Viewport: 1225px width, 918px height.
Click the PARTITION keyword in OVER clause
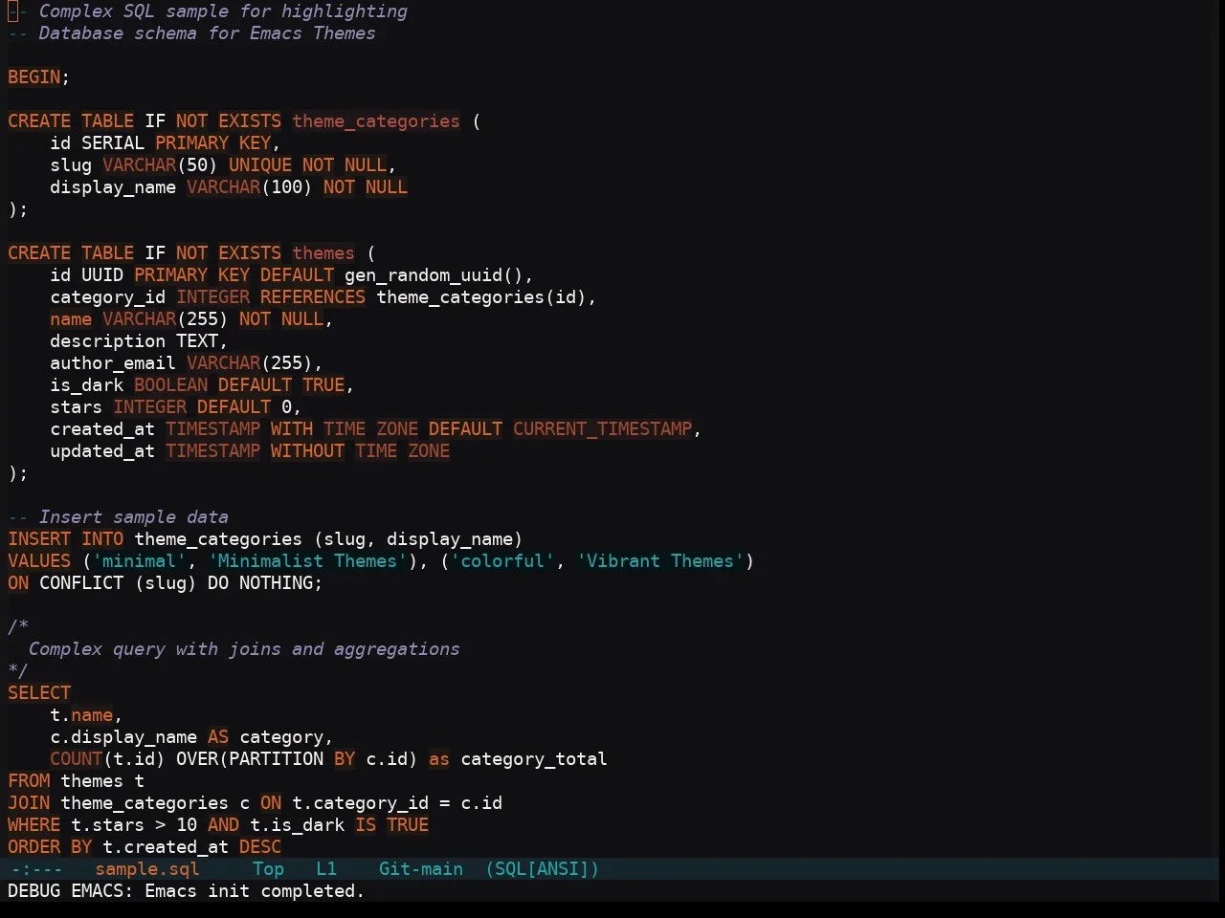tap(276, 759)
